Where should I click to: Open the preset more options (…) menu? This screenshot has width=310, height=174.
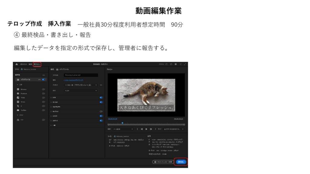click(101, 85)
